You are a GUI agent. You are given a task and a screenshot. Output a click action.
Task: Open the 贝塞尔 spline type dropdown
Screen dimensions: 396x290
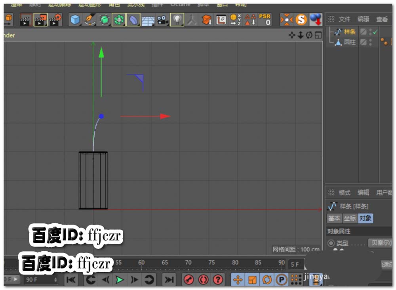(380, 243)
